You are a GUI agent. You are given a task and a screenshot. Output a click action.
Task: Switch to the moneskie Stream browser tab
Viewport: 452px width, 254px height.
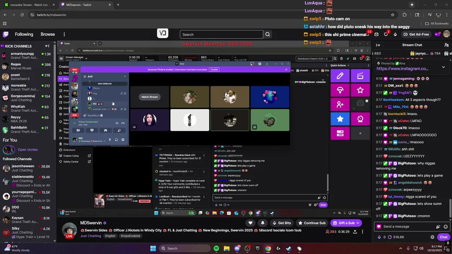point(29,5)
